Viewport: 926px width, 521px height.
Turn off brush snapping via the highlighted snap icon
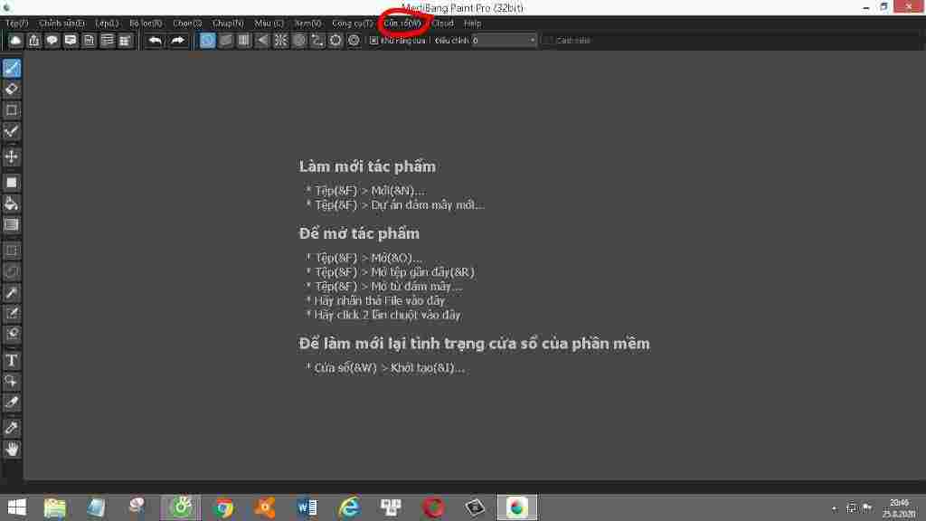click(206, 40)
